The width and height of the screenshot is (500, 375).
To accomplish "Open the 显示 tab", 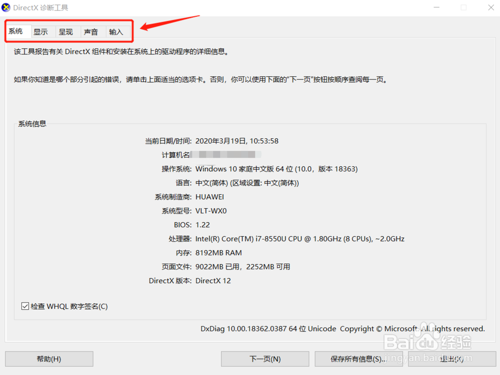I will coord(43,32).
